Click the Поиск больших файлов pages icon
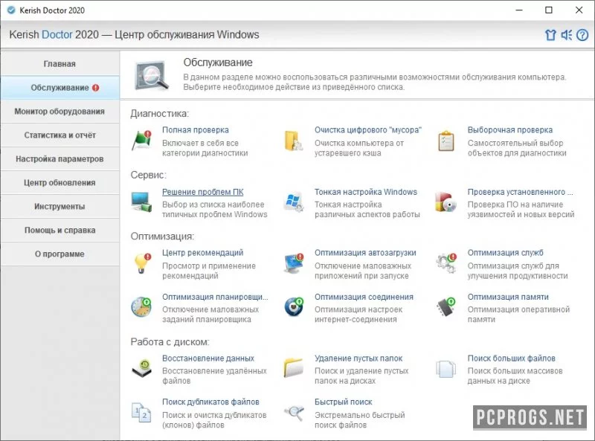The width and height of the screenshot is (595, 441). coord(446,369)
